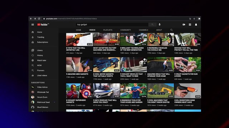
Task: Click the magnifier search button
Action: [152, 25]
